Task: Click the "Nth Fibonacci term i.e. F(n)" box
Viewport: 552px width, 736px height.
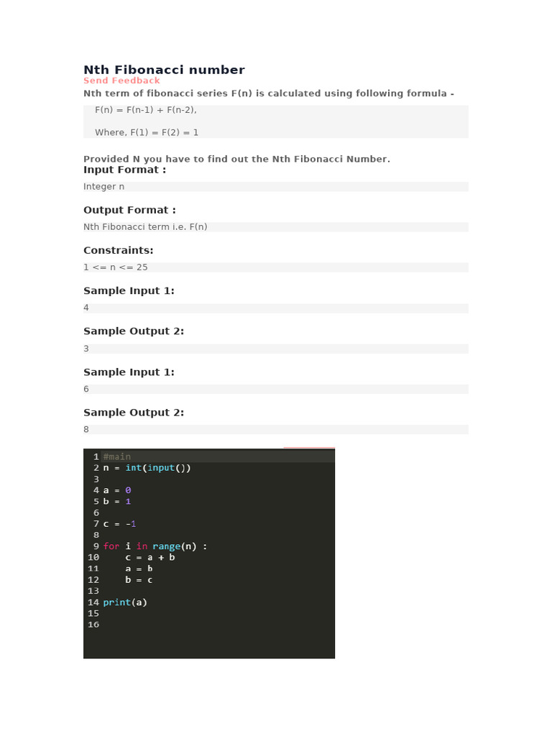Action: coord(145,227)
